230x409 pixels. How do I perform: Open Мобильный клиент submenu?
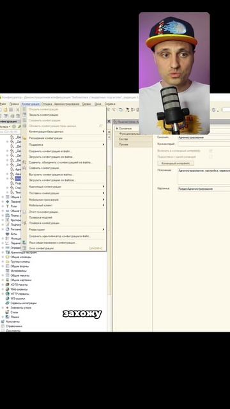pos(64,205)
